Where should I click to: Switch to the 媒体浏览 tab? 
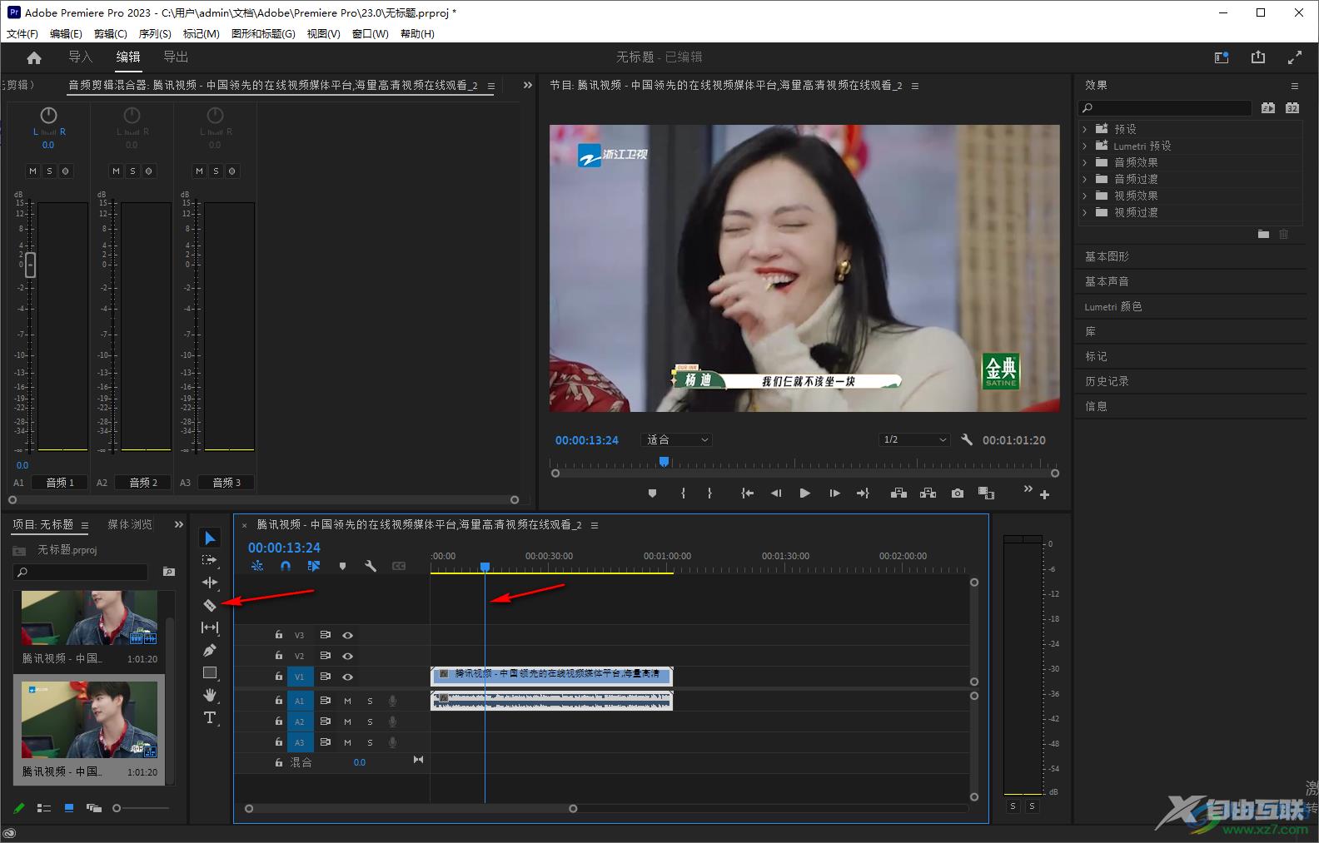130,524
